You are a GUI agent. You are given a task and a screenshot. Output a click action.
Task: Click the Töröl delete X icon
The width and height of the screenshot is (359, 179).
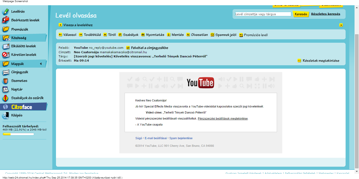click(x=105, y=35)
